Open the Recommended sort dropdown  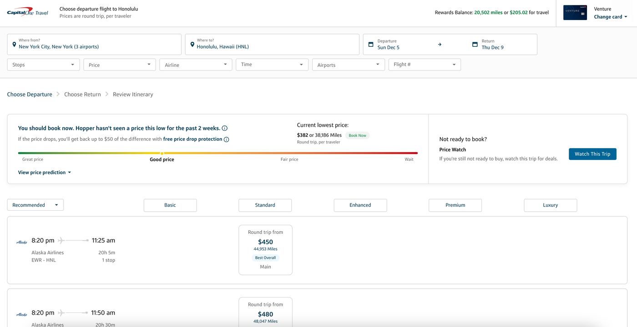(x=35, y=205)
